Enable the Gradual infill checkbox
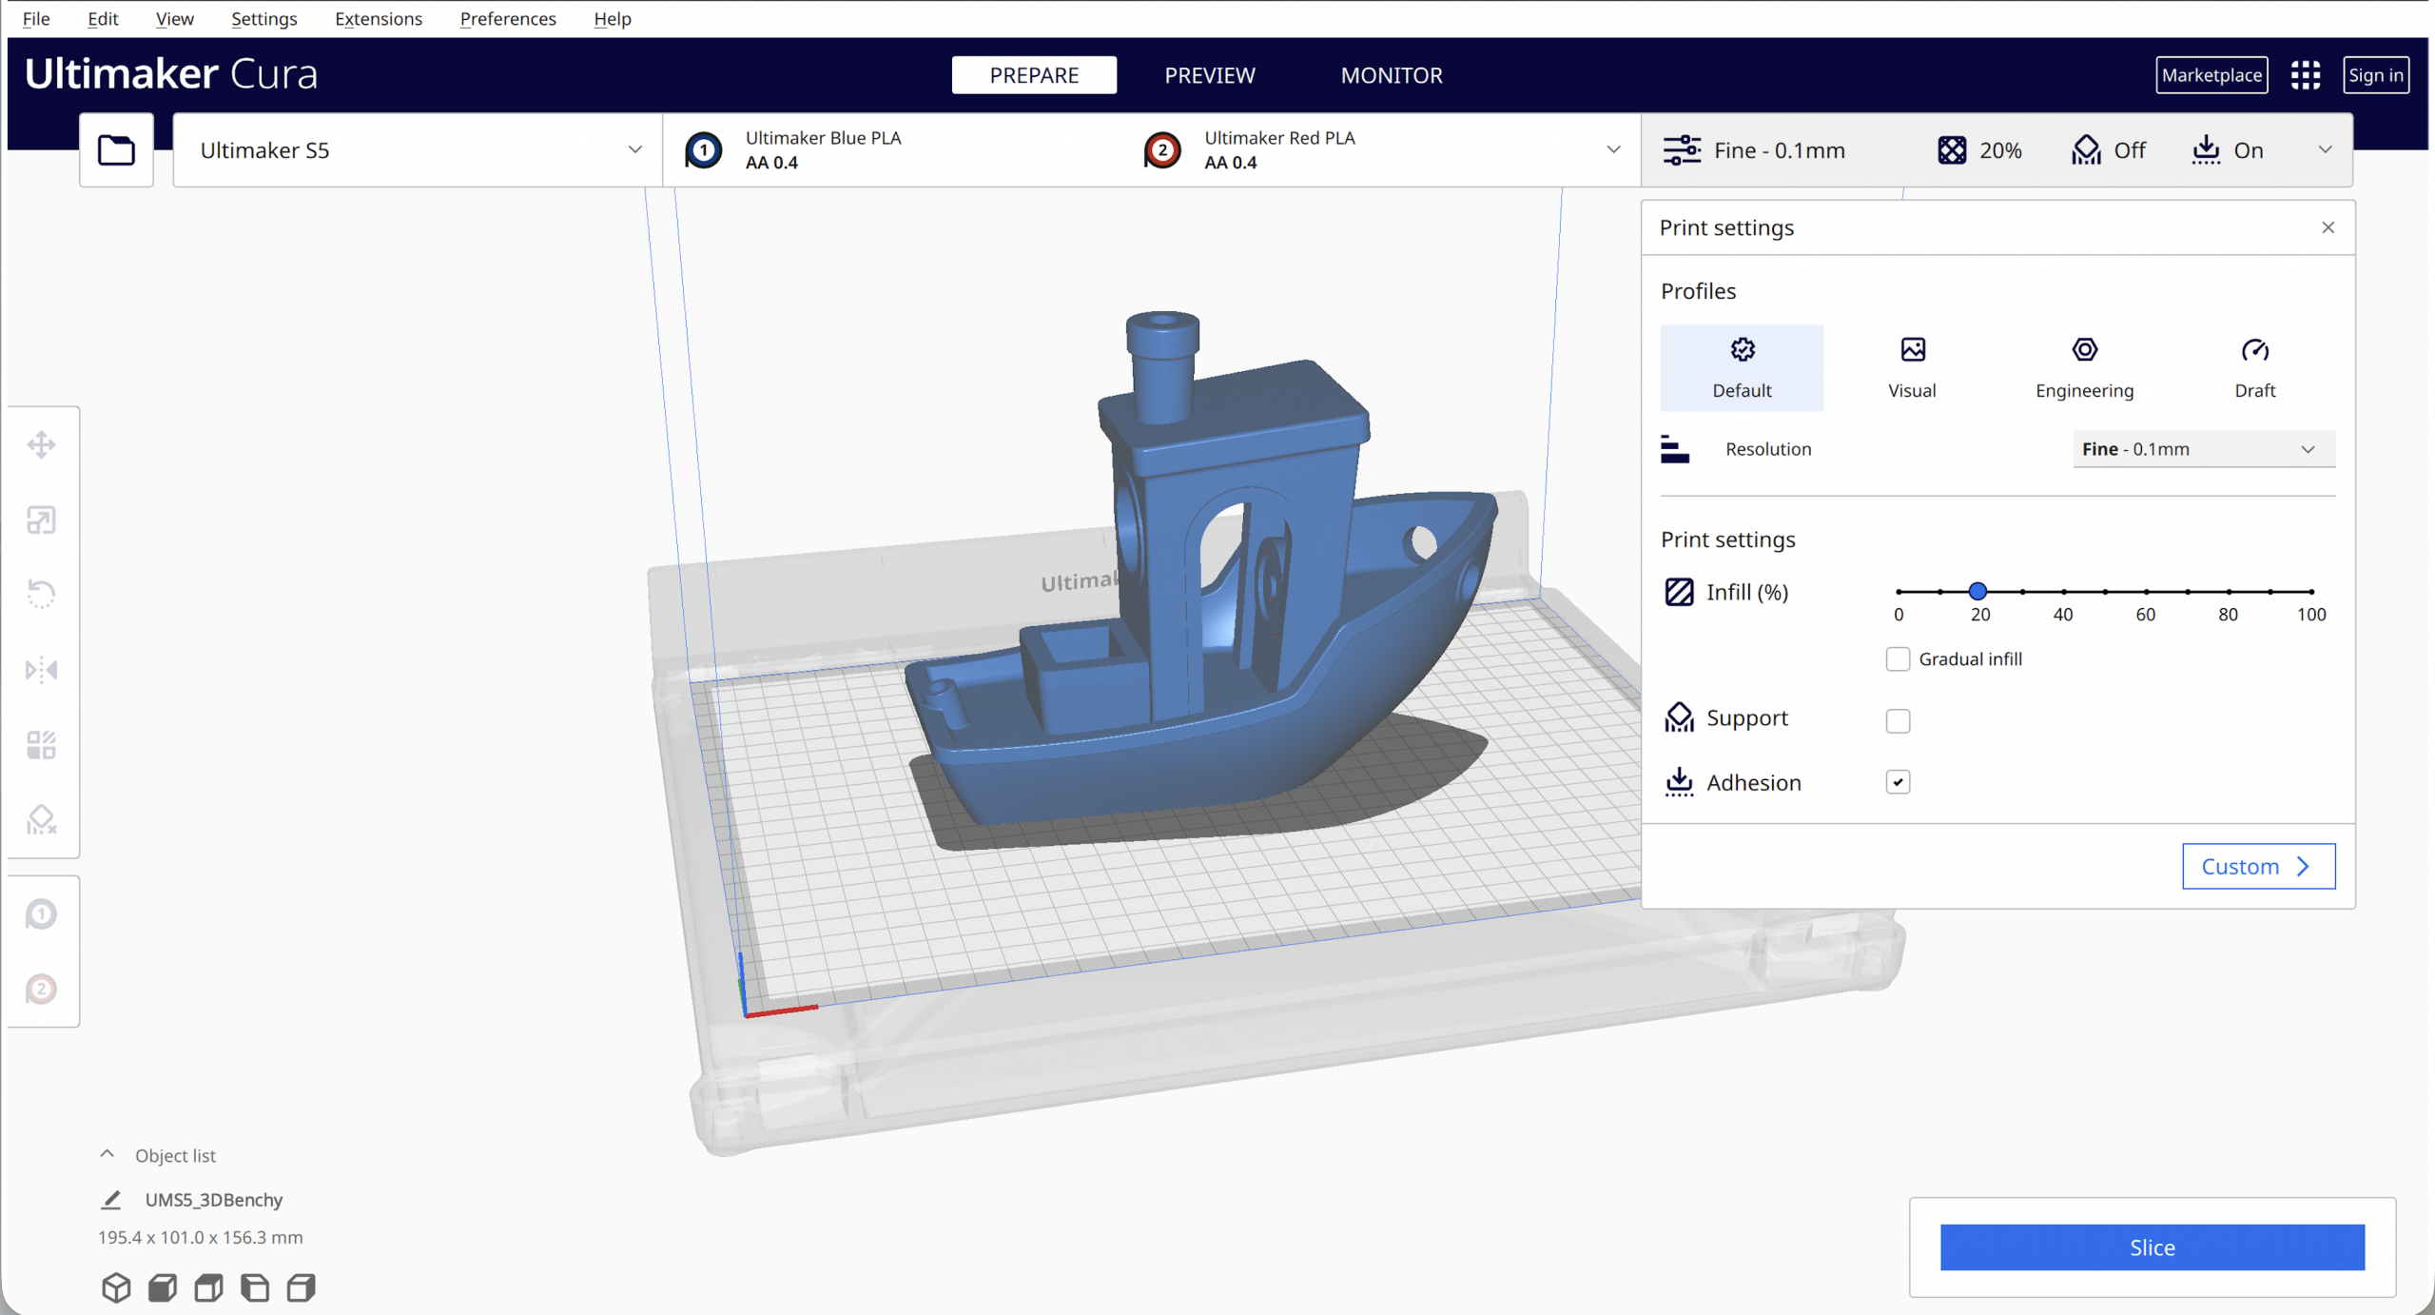The height and width of the screenshot is (1315, 2435). click(x=1898, y=659)
